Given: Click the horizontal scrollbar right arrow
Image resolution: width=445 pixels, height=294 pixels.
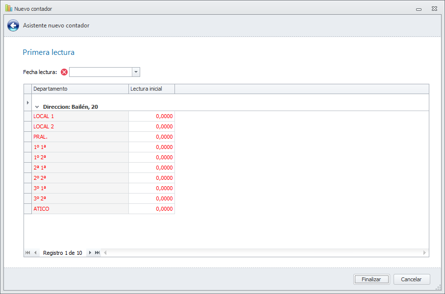Looking at the screenshot, I should [424, 252].
